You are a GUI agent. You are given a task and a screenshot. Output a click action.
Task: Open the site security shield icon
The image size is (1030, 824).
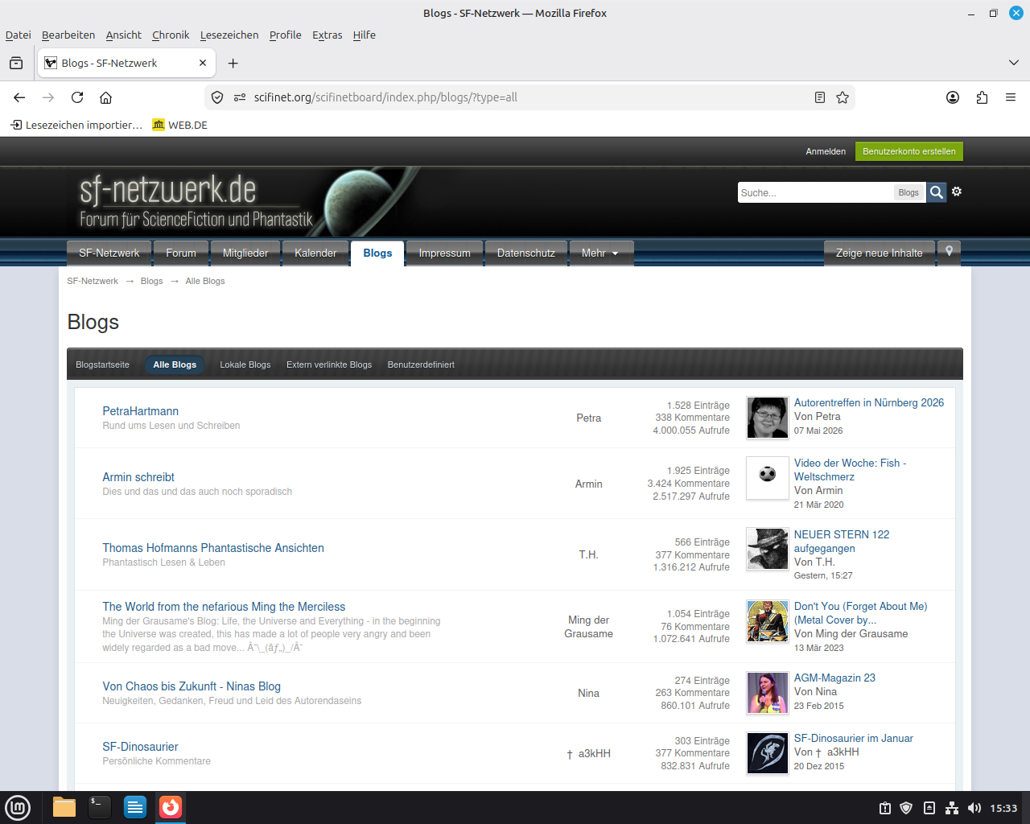(217, 97)
